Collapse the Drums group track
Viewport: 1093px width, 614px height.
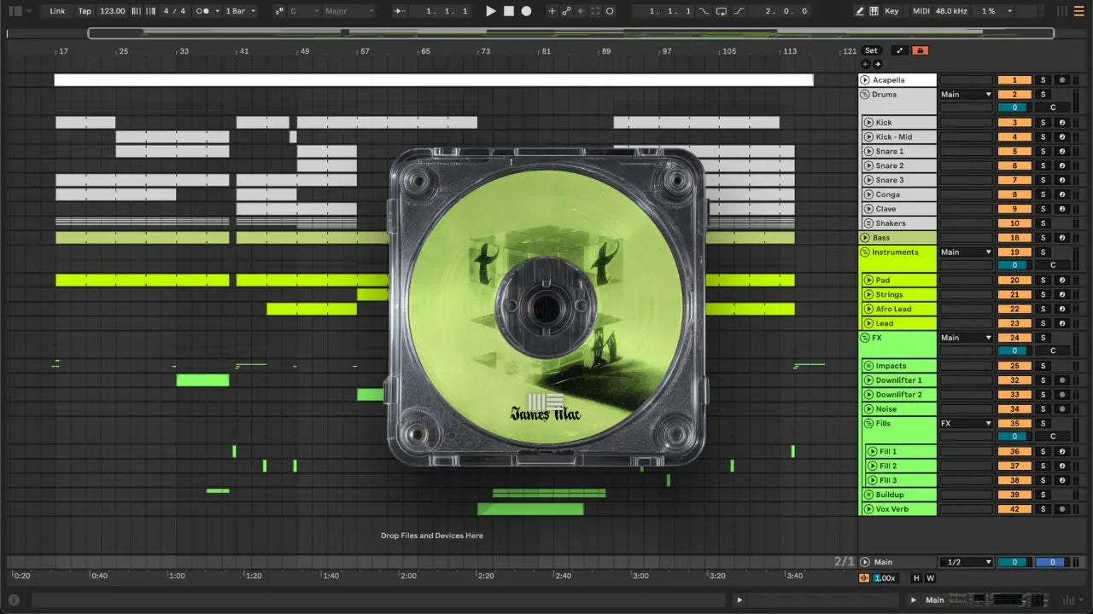865,95
